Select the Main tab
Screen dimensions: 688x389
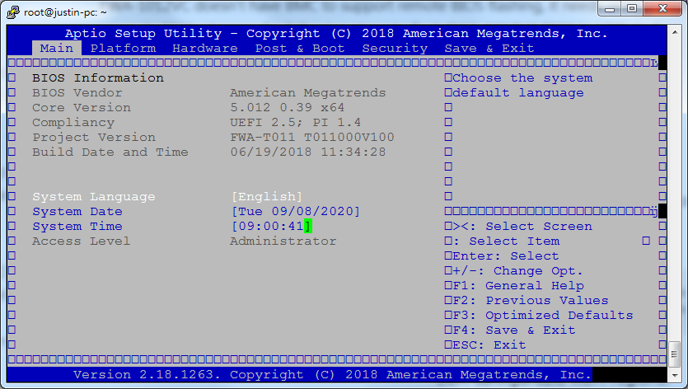57,49
